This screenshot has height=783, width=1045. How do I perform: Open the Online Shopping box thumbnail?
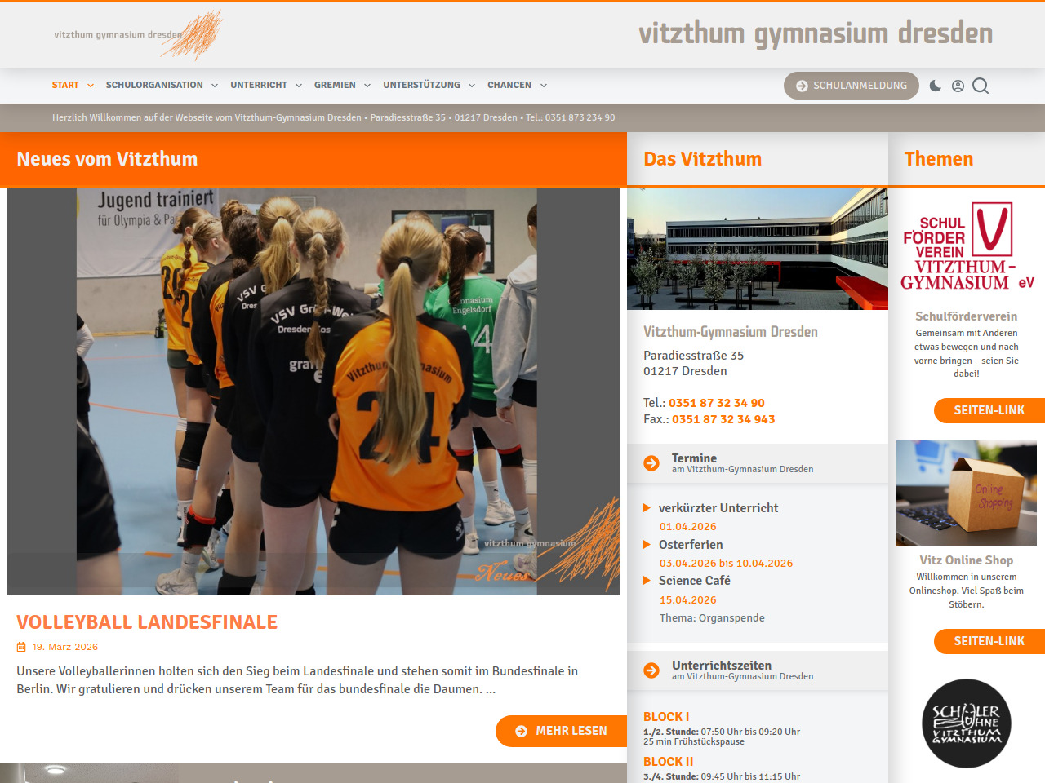click(x=967, y=493)
